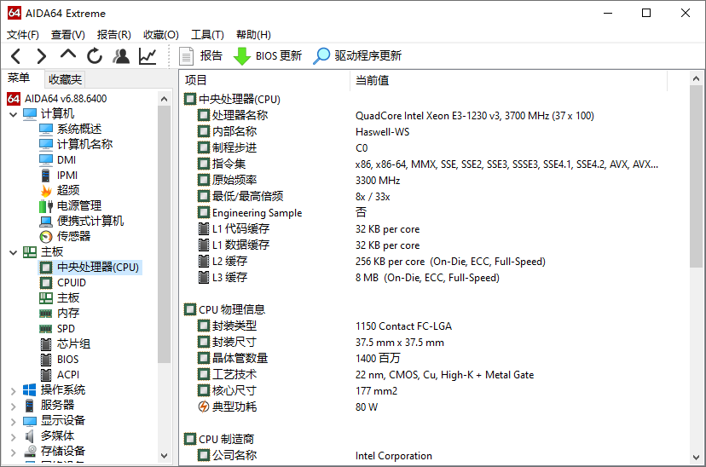Screen dimensions: 706x467
Task: Collapse the 计算机 tree node
Action: point(14,114)
